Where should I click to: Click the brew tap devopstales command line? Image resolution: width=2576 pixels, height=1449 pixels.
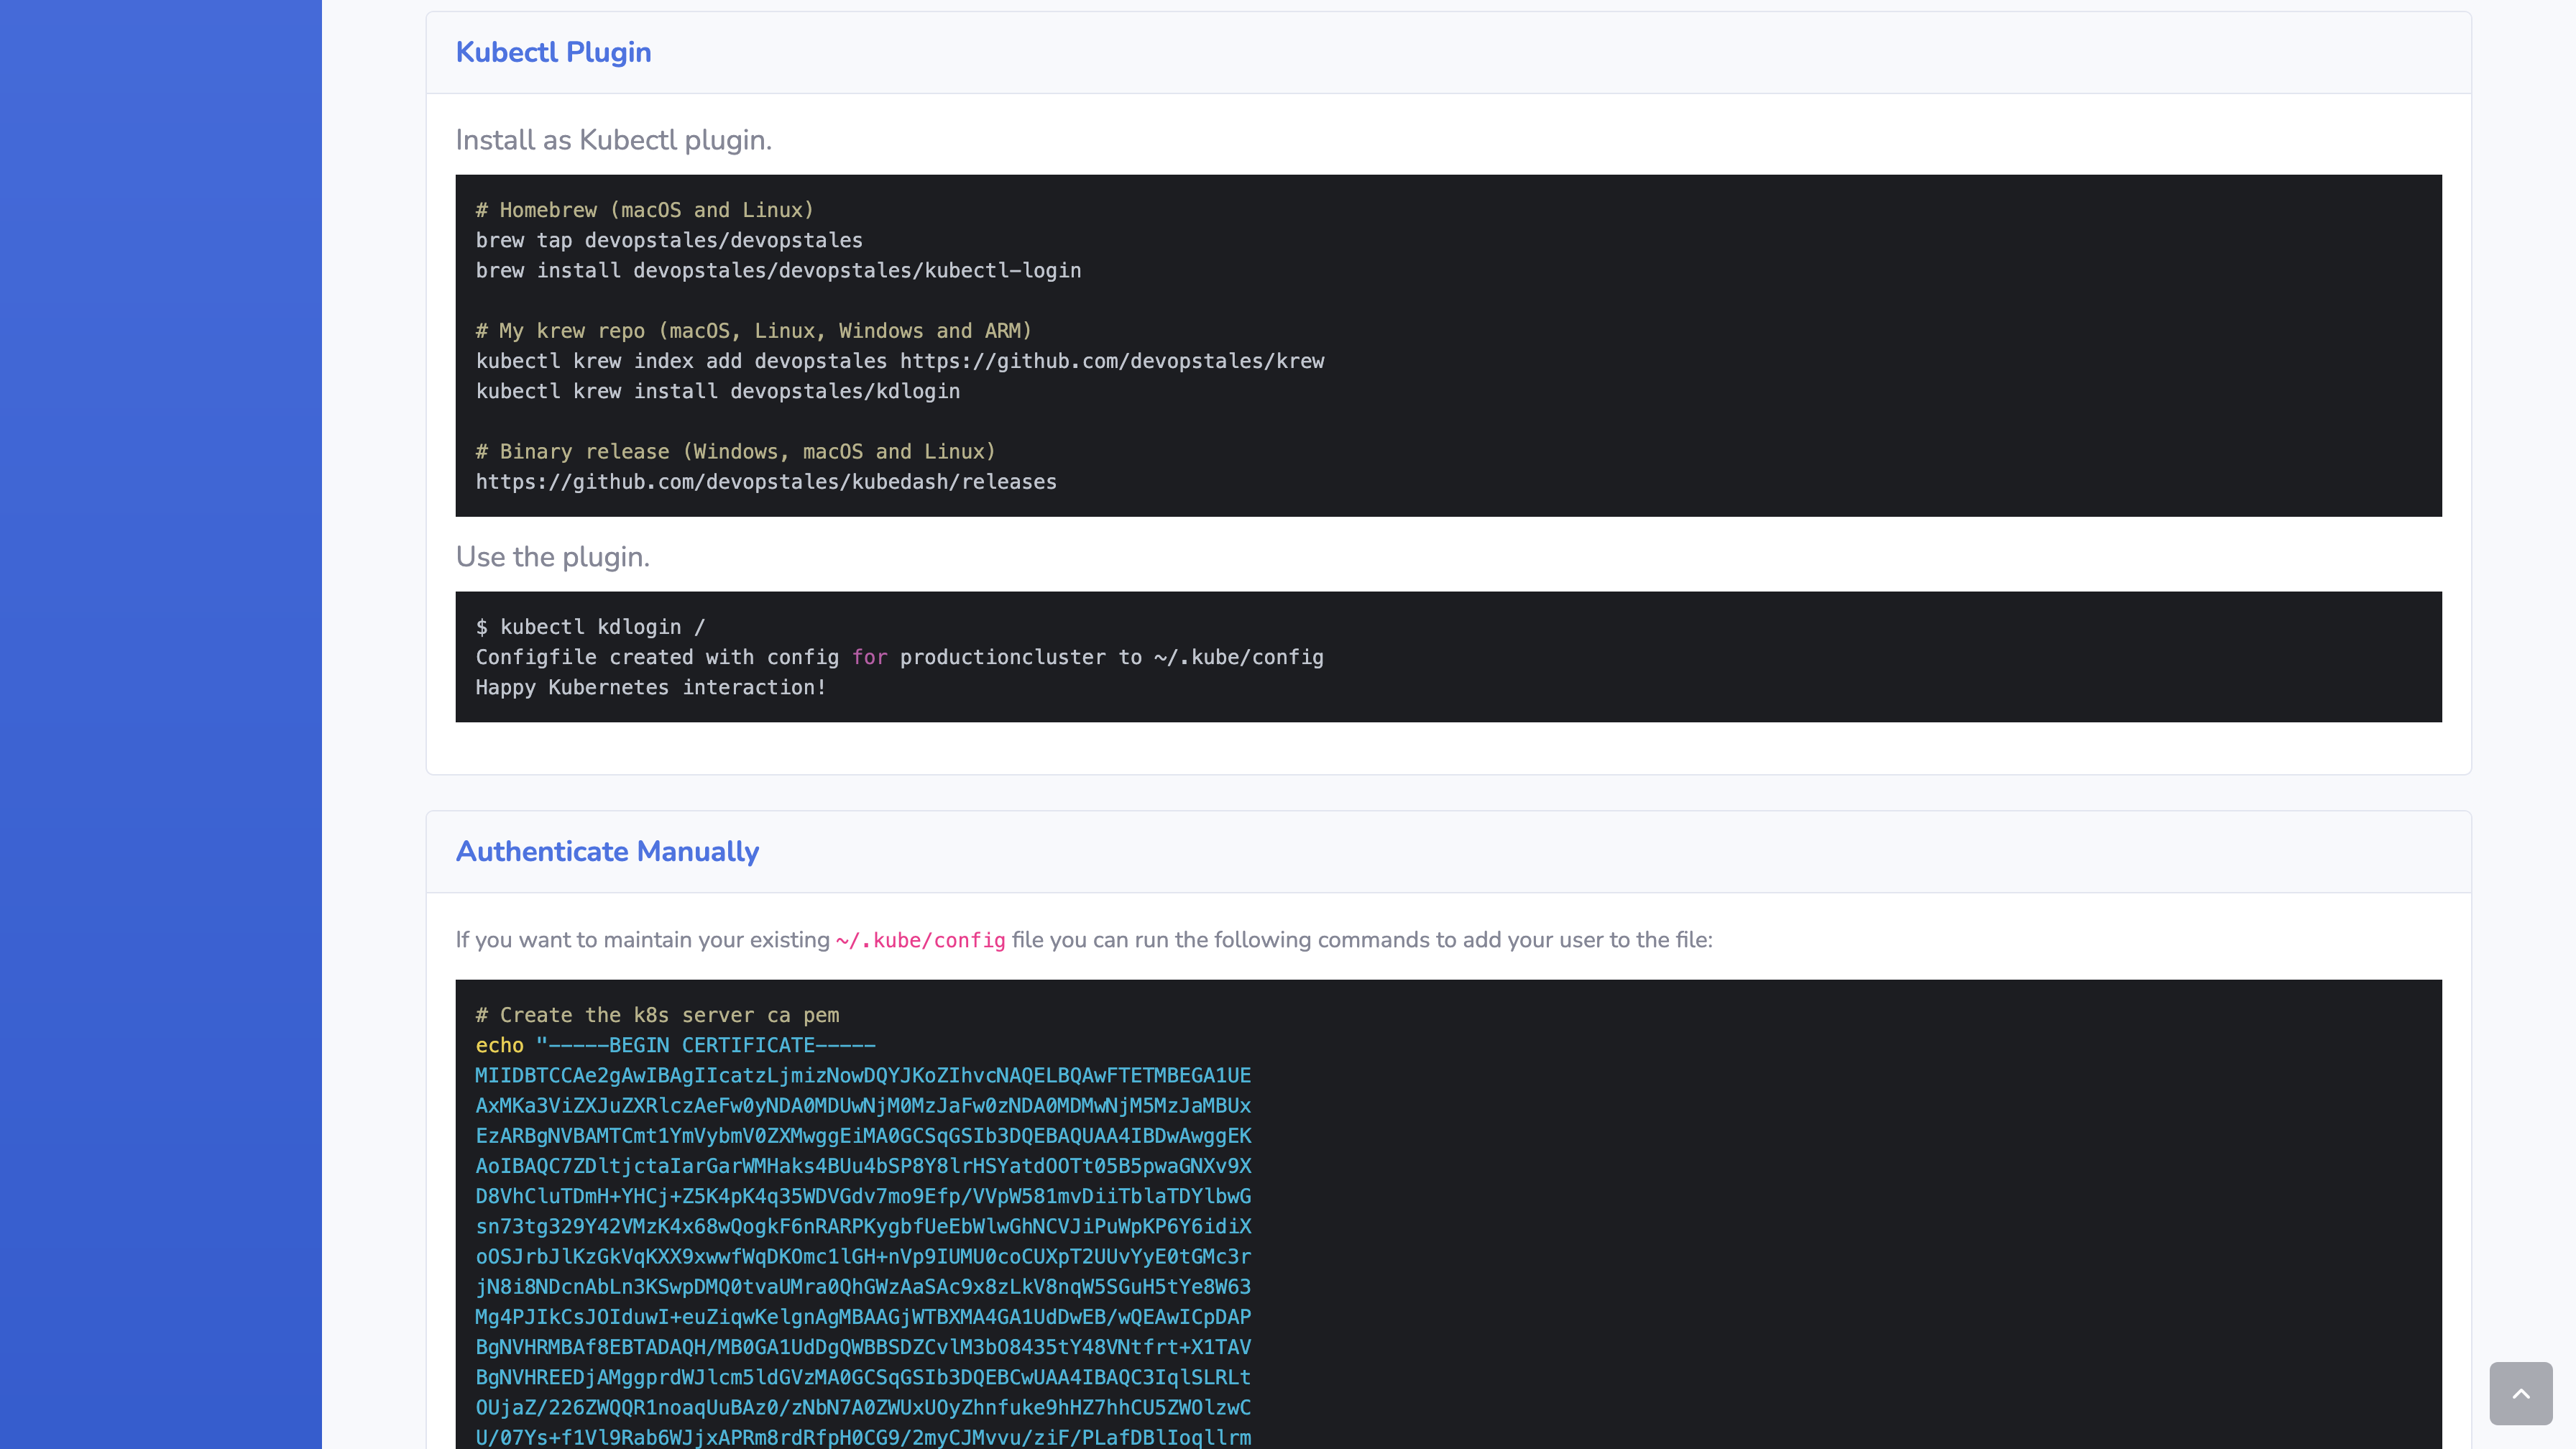668,240
